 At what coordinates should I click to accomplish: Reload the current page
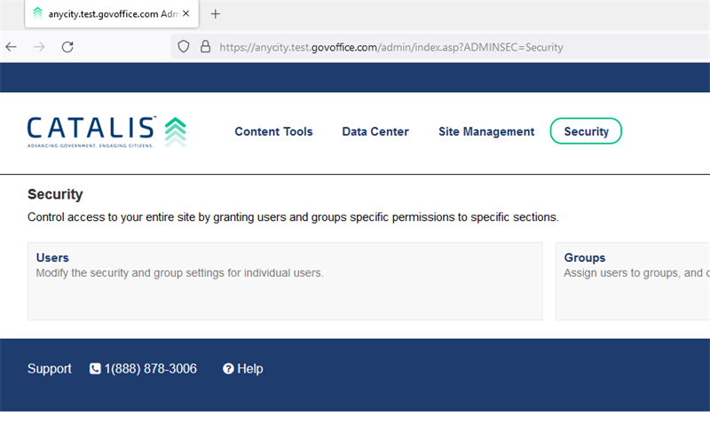pyautogui.click(x=67, y=47)
